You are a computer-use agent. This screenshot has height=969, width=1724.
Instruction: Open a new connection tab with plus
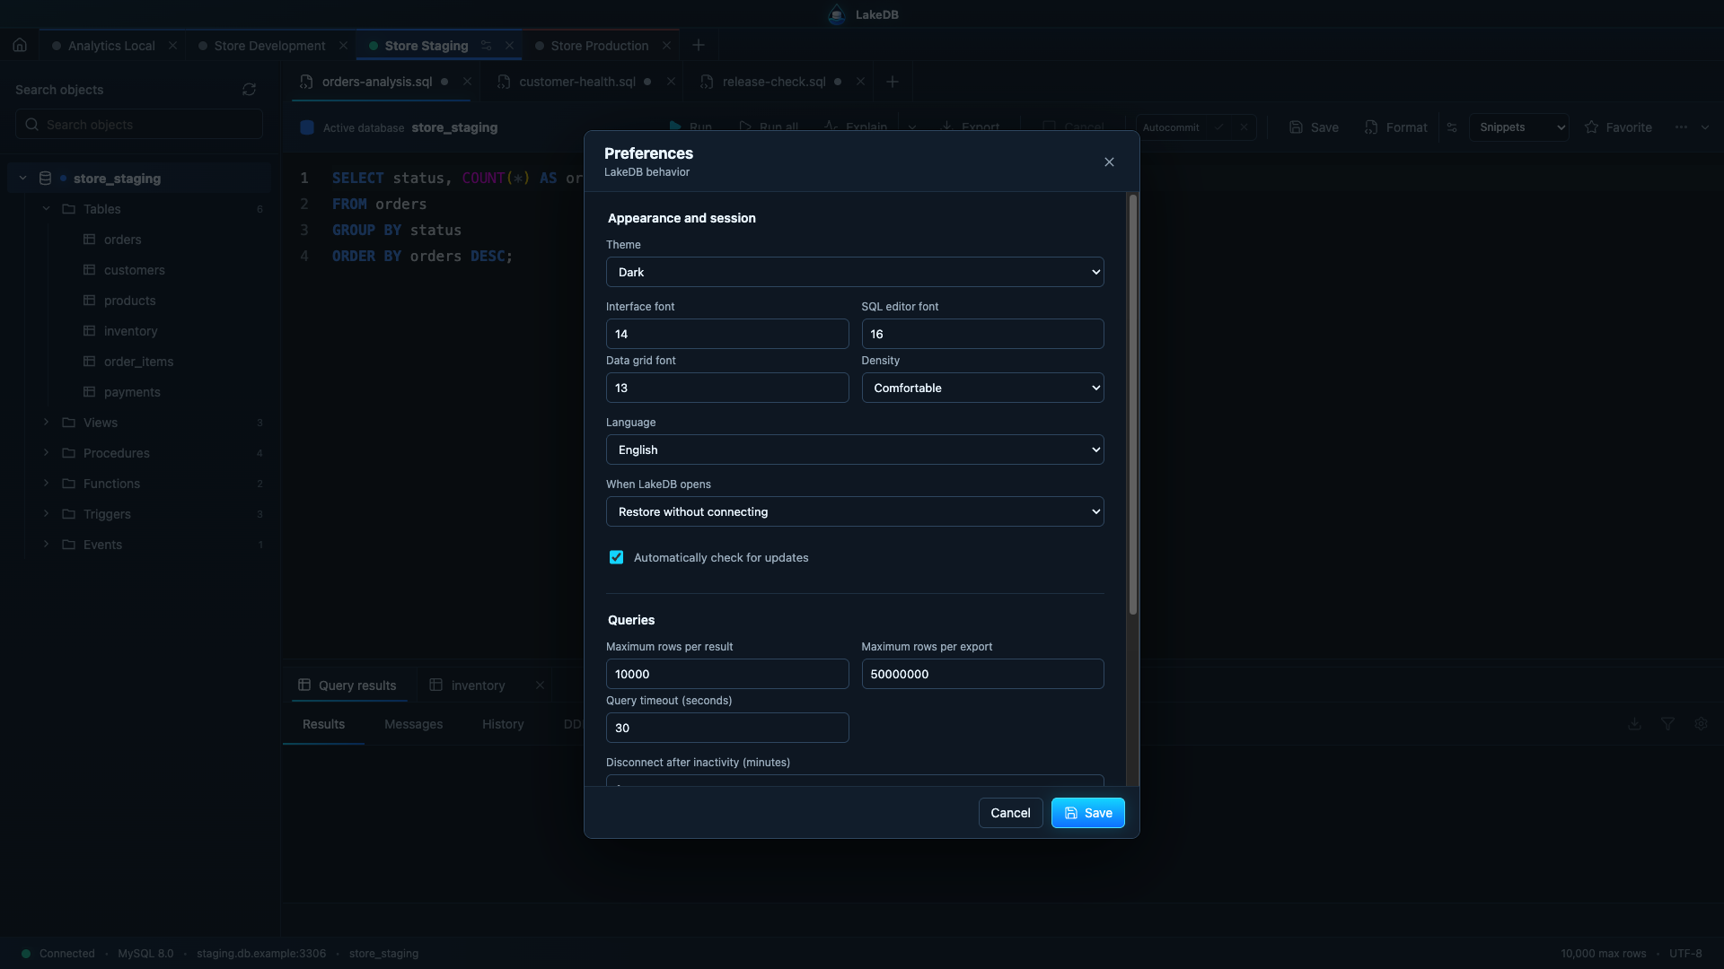pos(699,45)
